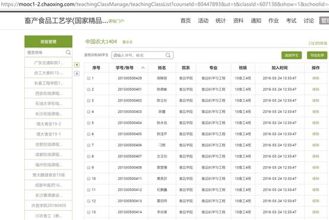Select the checkbox in row 7

(88, 145)
